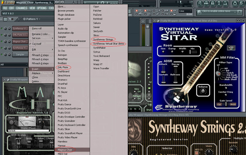Click the Boost button under Gain Level
Image resolution: width=246 pixels, height=155 pixels.
(233, 104)
